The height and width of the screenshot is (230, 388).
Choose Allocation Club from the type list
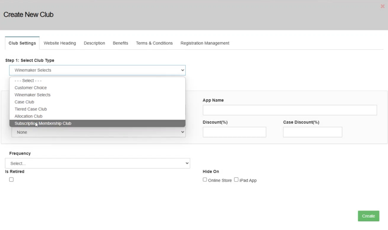pyautogui.click(x=28, y=116)
